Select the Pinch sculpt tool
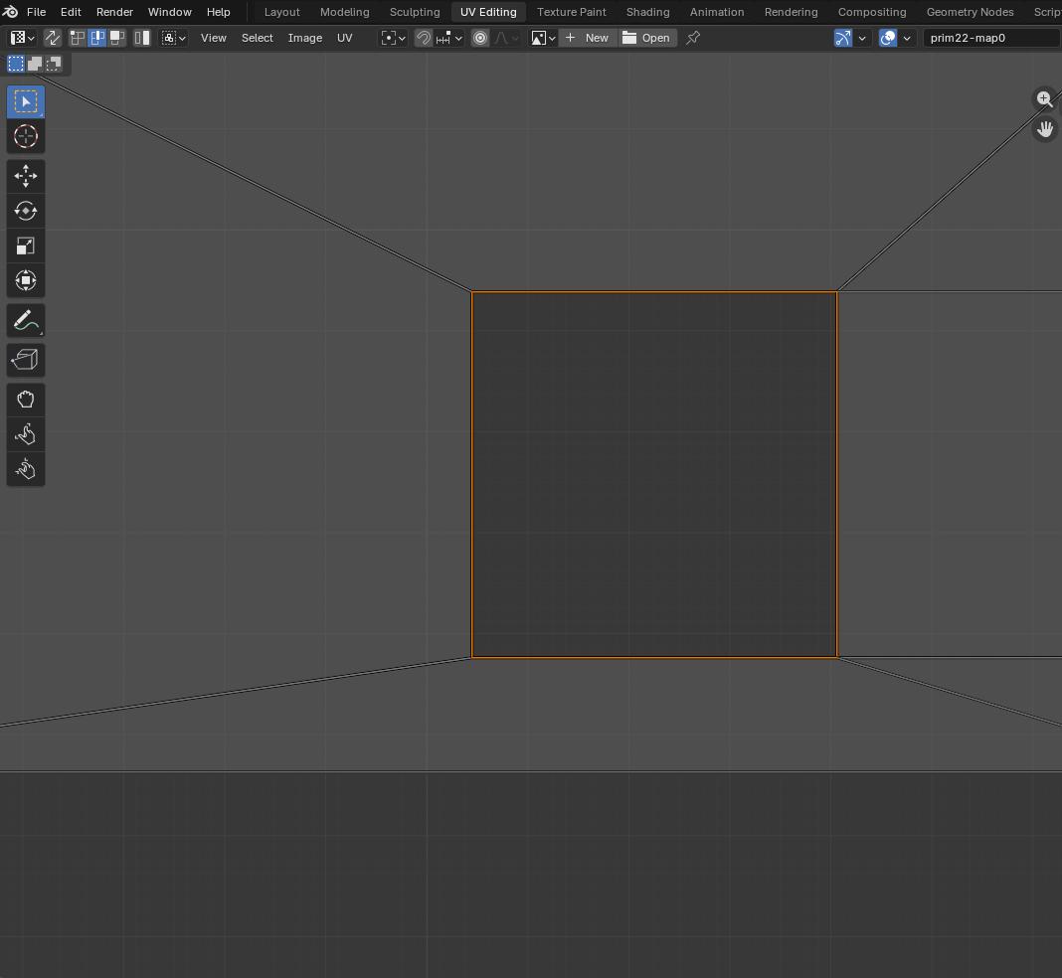Viewport: 1062px width, 978px height. click(x=26, y=469)
